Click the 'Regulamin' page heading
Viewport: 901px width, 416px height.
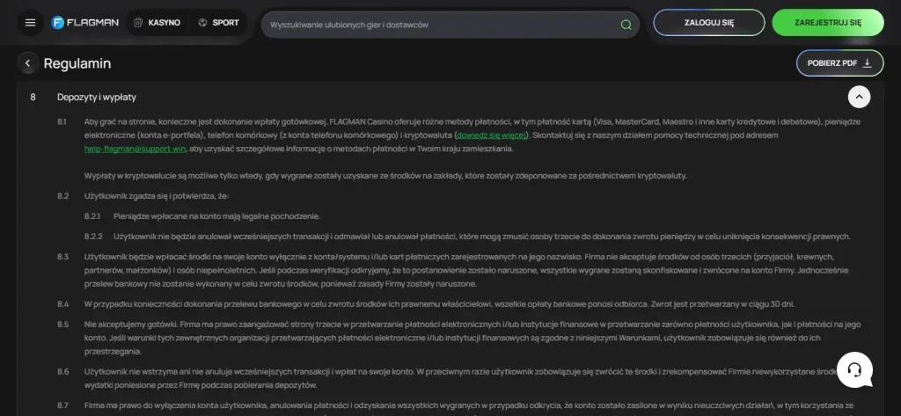pyautogui.click(x=77, y=64)
